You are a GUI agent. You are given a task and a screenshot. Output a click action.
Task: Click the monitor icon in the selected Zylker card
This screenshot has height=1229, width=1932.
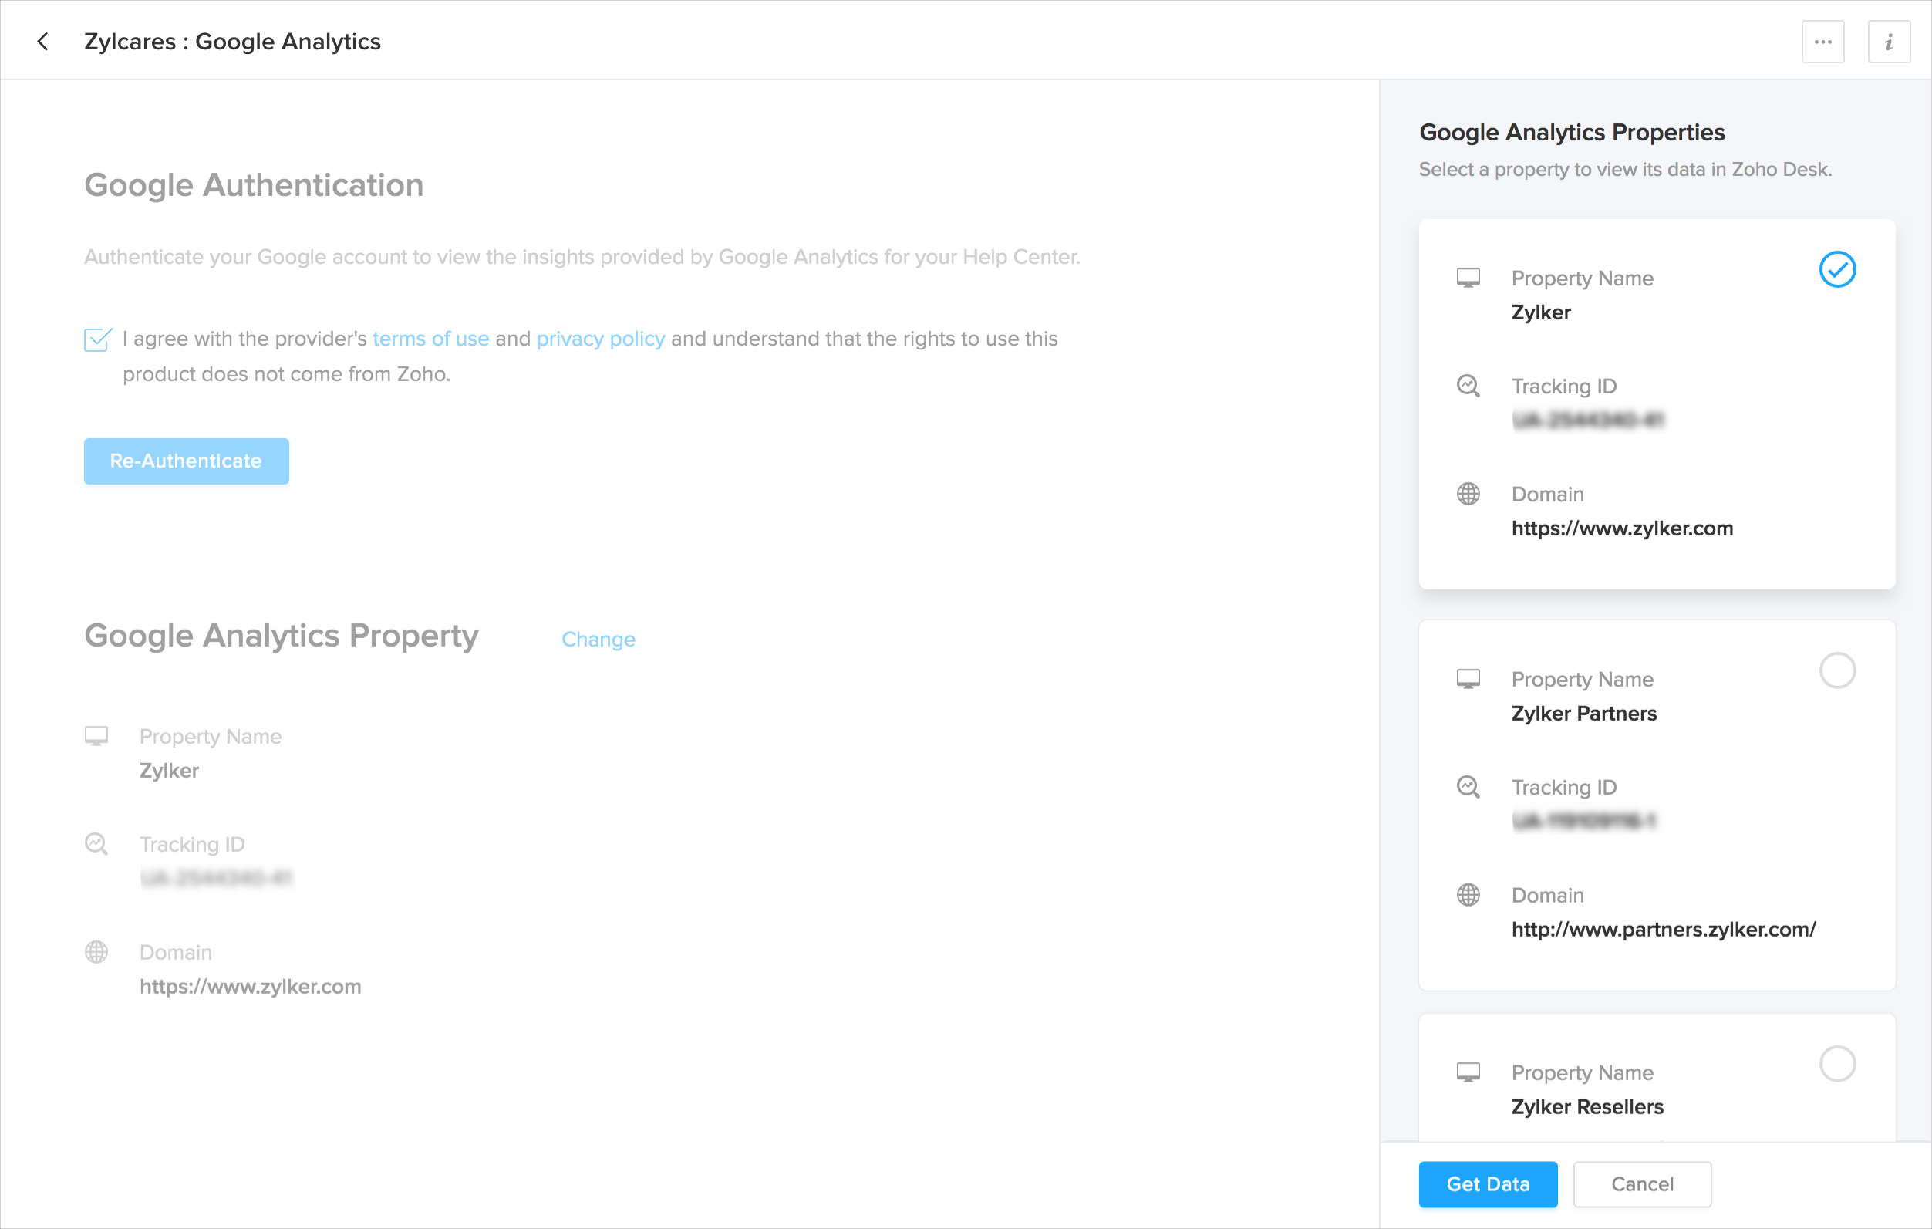(x=1468, y=278)
